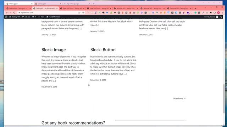Open the pink profile avatar menu

(218, 13)
